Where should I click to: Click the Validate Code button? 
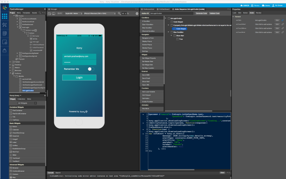pos(214,13)
